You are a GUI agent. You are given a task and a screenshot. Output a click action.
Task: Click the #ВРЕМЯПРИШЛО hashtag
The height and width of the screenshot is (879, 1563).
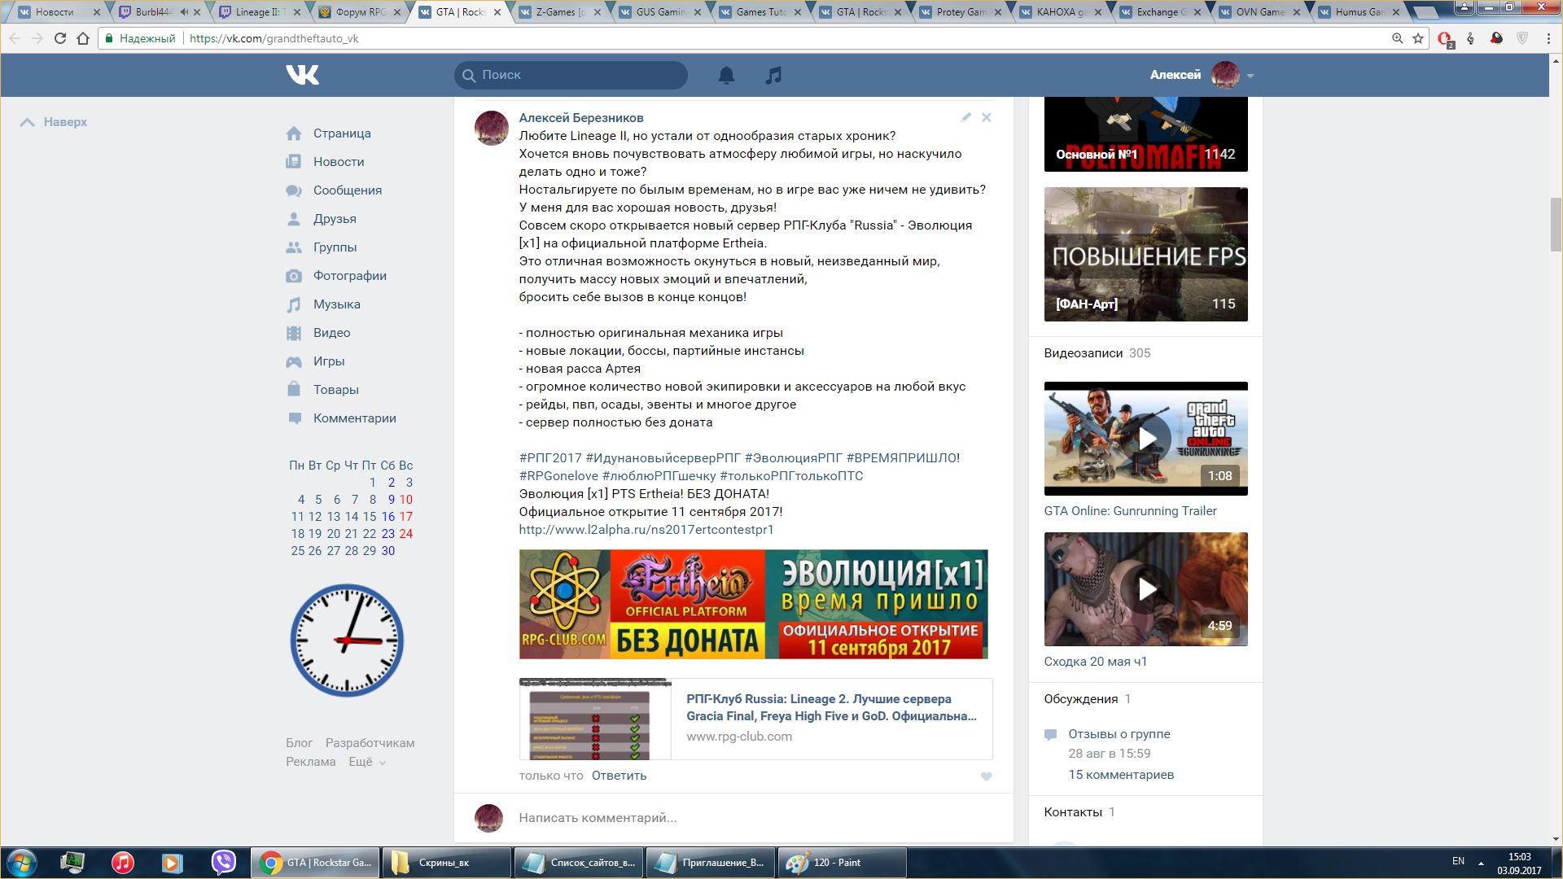tap(901, 458)
